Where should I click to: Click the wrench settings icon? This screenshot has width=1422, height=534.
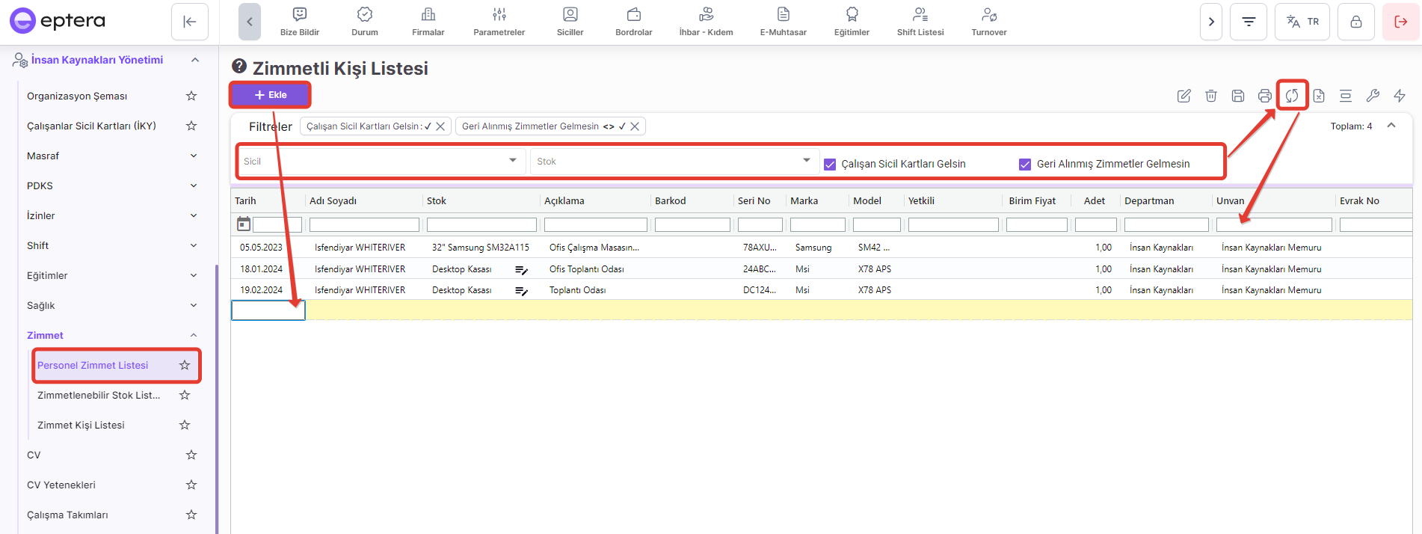tap(1372, 96)
